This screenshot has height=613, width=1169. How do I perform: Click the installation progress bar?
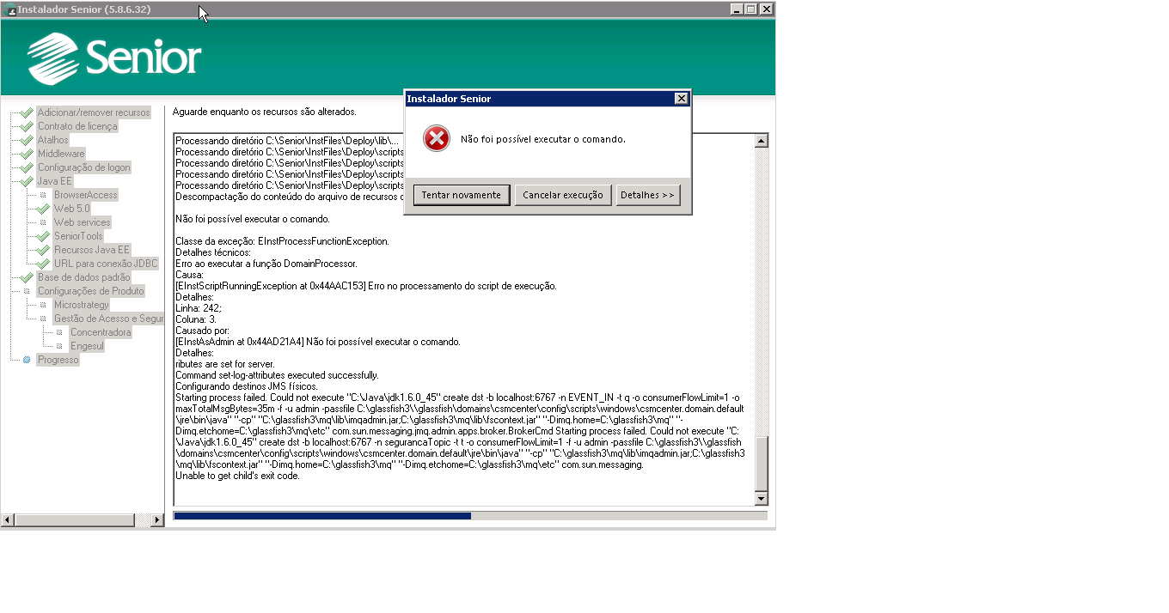[x=469, y=516]
